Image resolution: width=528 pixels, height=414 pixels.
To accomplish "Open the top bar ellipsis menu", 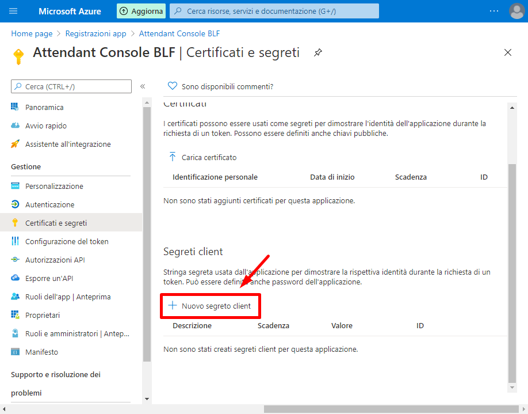I will point(494,11).
